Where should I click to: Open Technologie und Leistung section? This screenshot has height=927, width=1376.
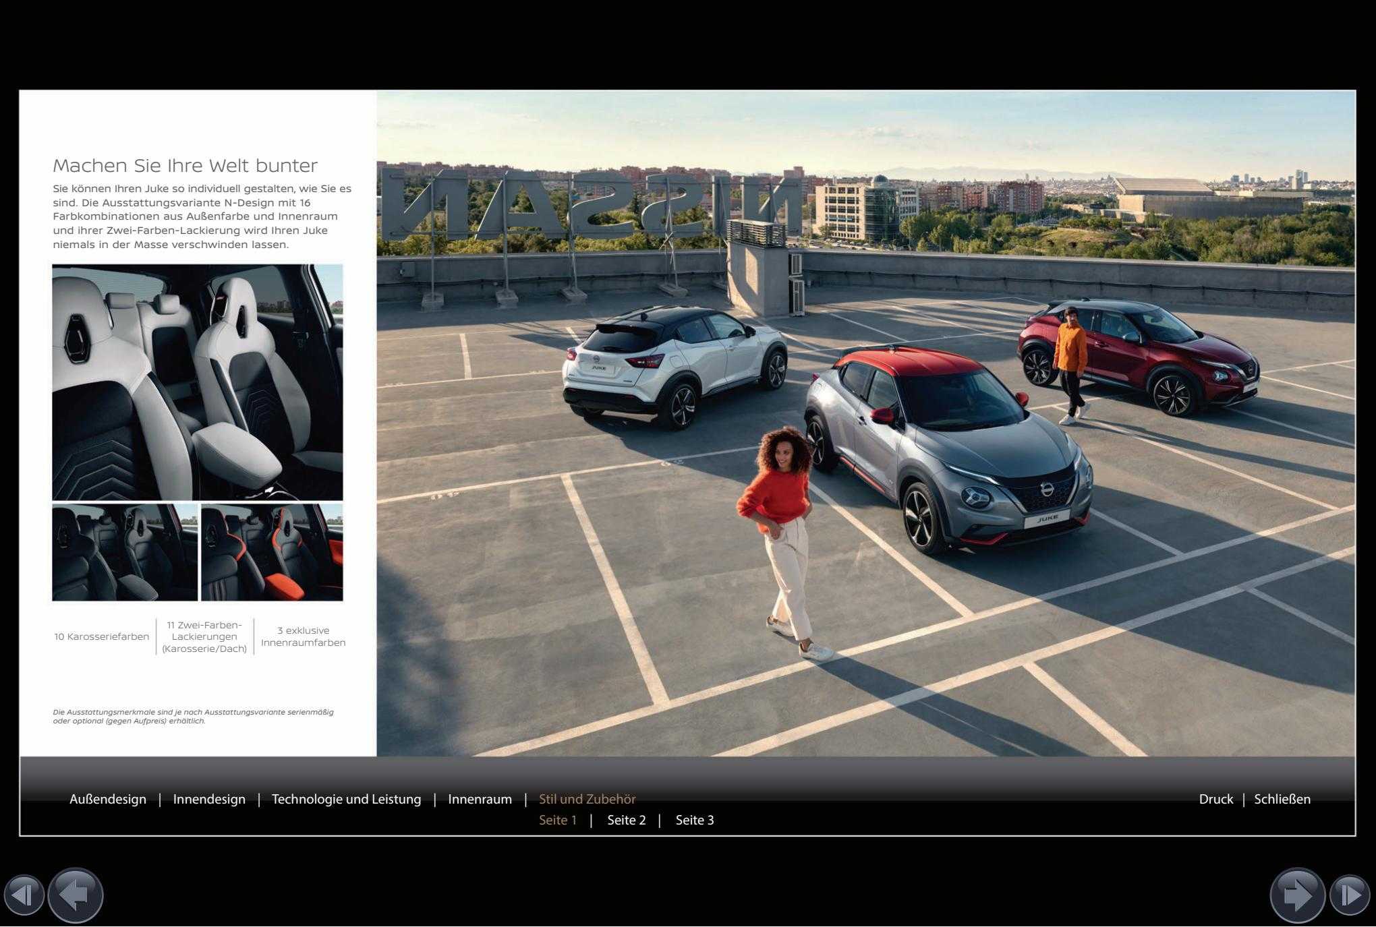346,799
